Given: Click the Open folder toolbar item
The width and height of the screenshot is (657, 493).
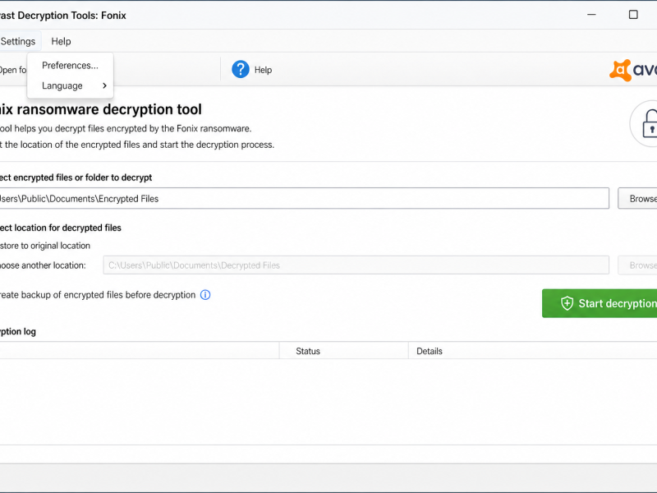Looking at the screenshot, I should pyautogui.click(x=13, y=70).
